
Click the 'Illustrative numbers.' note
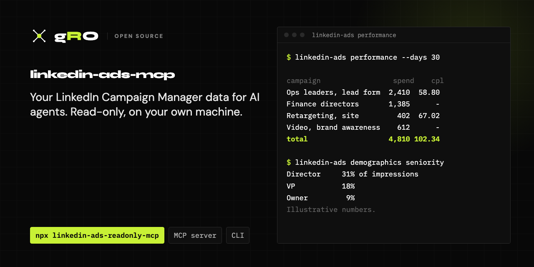tap(331, 209)
